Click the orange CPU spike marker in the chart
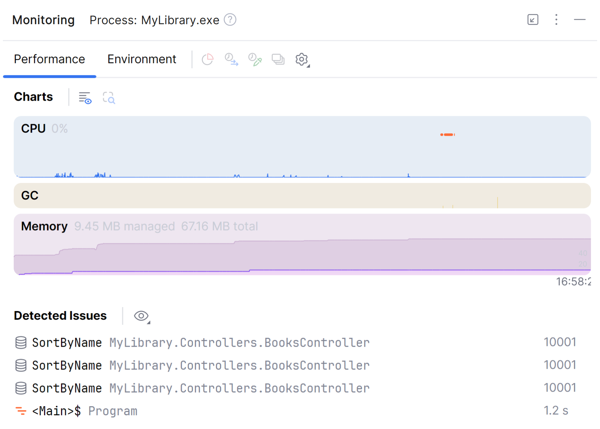The height and width of the screenshot is (429, 600). click(x=448, y=134)
